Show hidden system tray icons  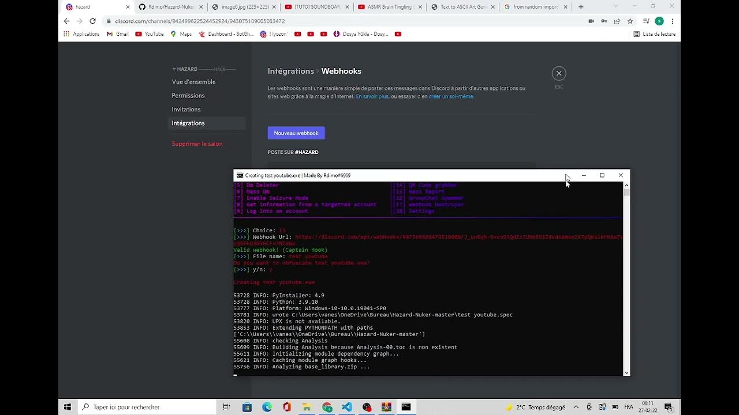(x=576, y=407)
